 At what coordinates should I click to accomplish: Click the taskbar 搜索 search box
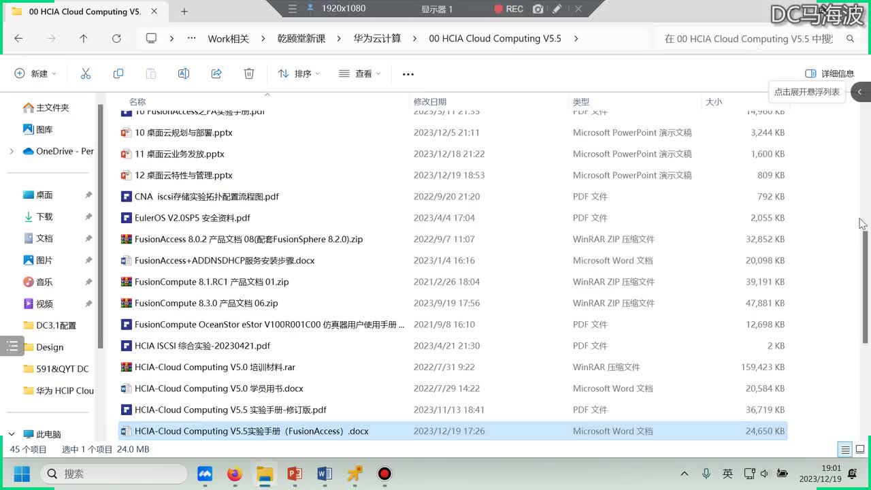(114, 474)
